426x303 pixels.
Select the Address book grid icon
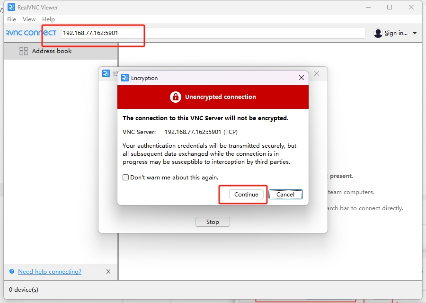24,51
